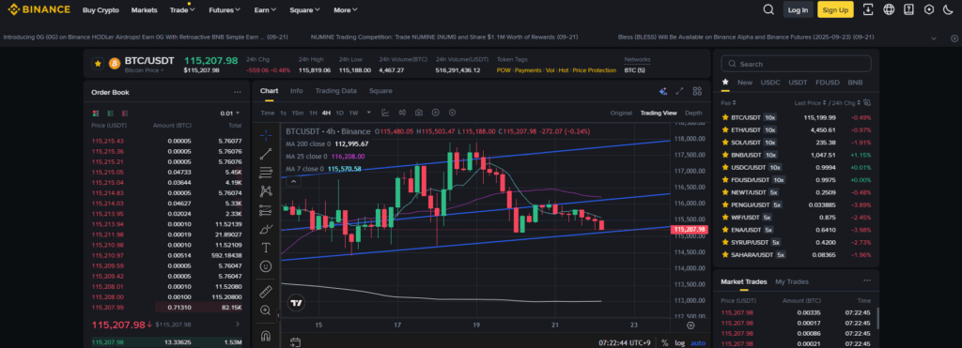Open the AI sparkle icon above chart
This screenshot has width=962, height=348.
662,91
